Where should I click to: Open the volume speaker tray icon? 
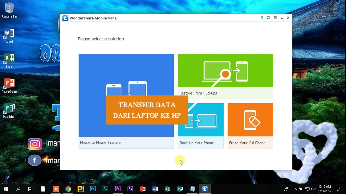[314, 189]
